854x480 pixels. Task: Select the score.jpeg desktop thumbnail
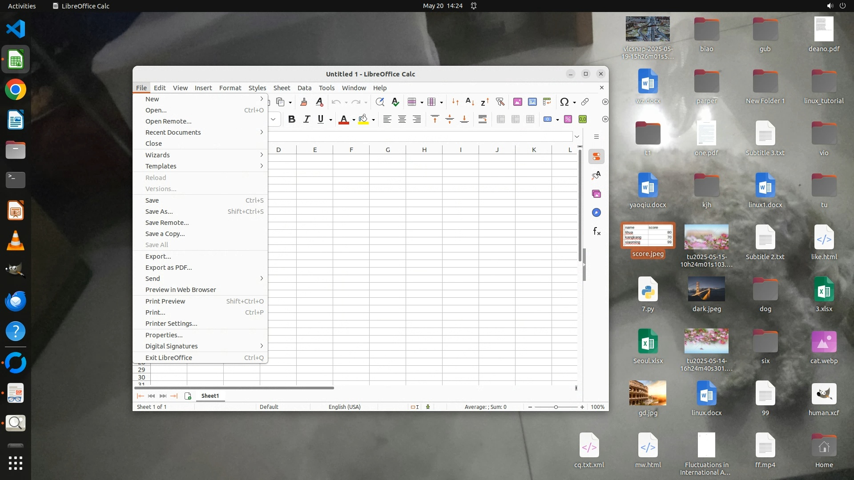point(648,236)
